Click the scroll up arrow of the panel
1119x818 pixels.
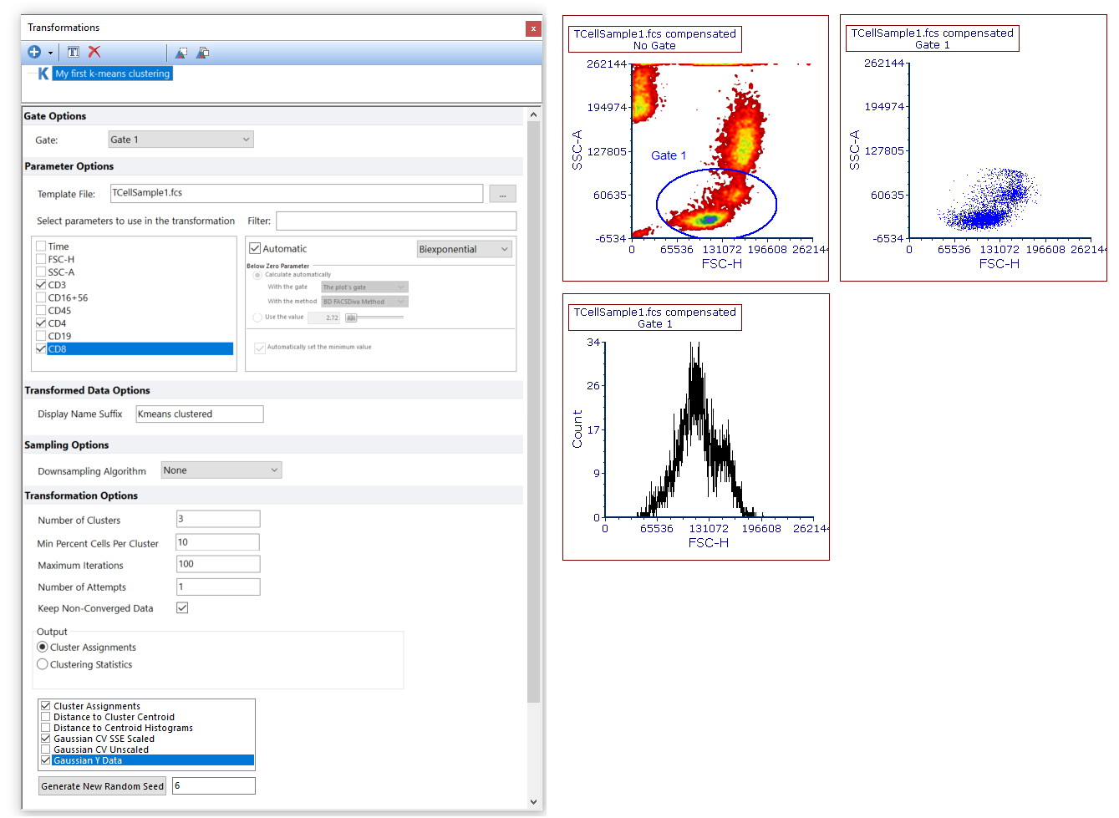pyautogui.click(x=533, y=114)
